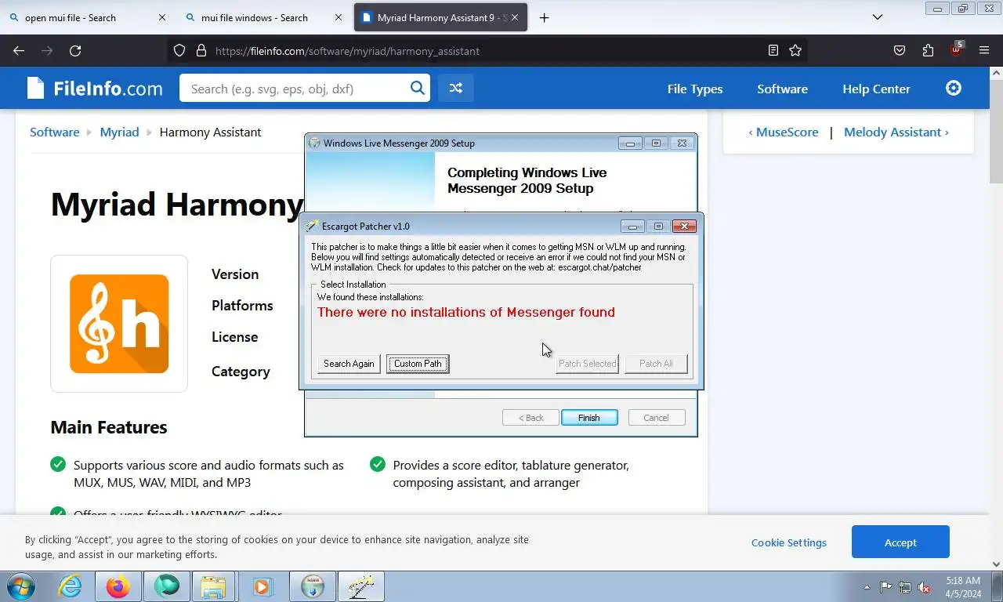1003x602 pixels.
Task: Click the 'Main Features' heading
Action: (x=109, y=427)
